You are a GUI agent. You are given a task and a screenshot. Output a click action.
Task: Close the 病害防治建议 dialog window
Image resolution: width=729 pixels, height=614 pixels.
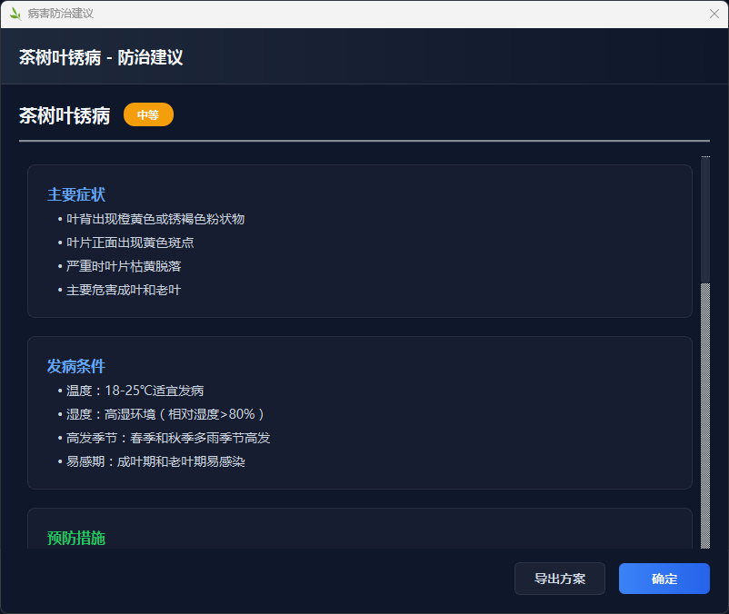coord(714,14)
